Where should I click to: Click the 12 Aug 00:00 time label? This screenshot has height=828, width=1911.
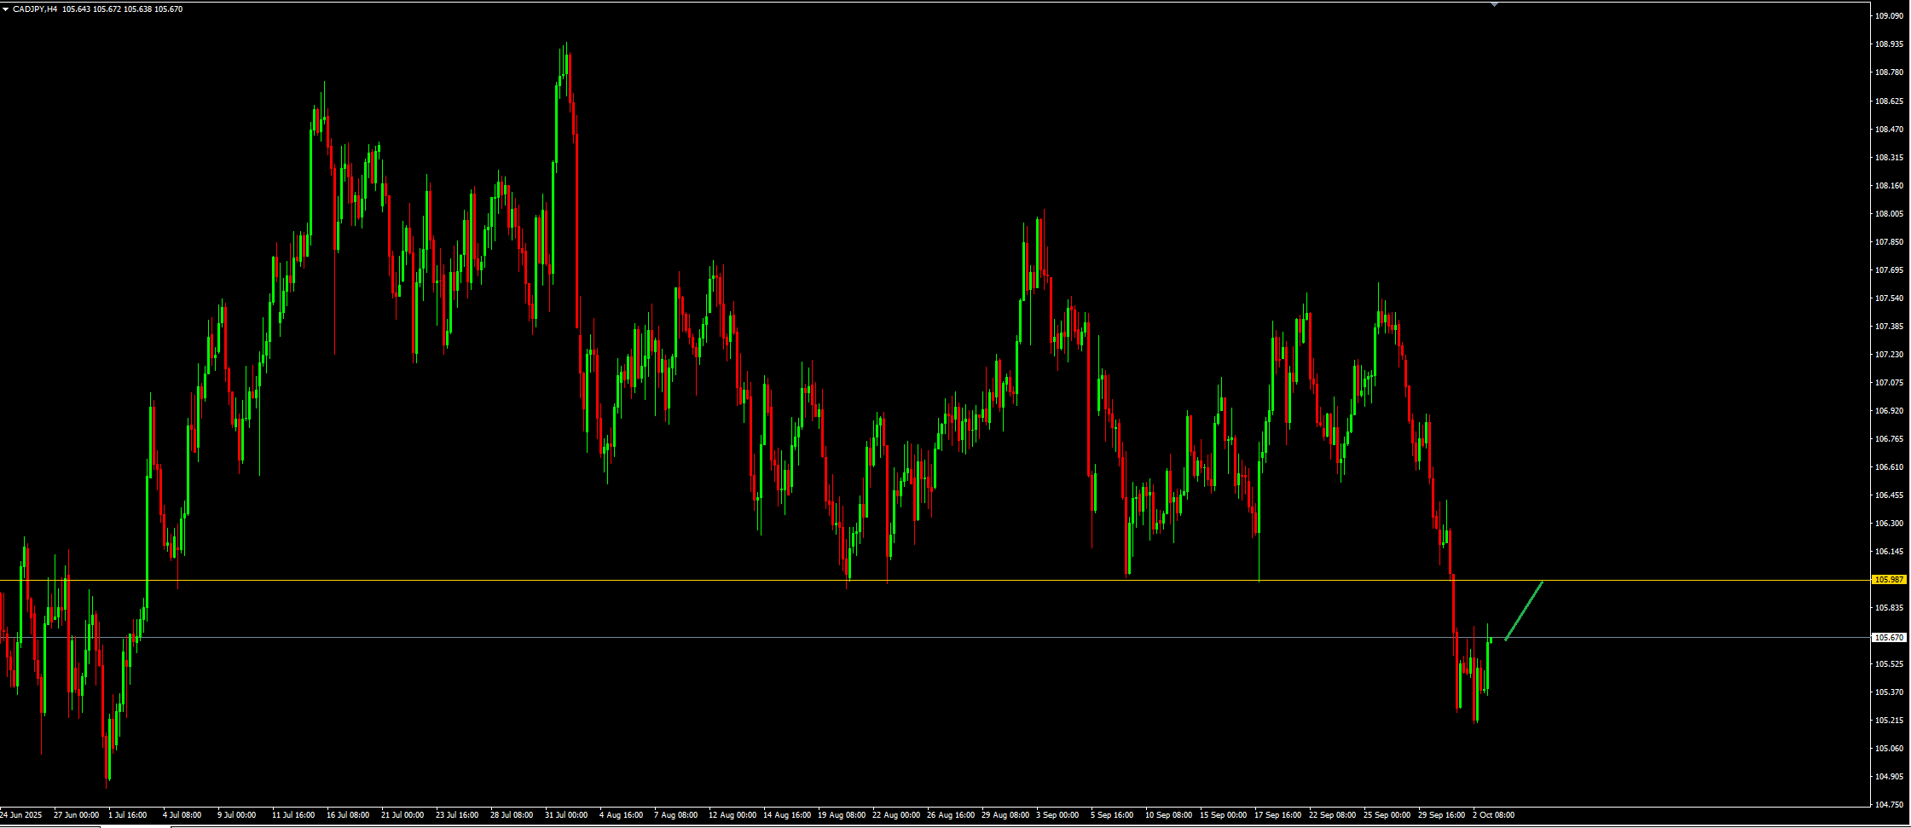[733, 814]
